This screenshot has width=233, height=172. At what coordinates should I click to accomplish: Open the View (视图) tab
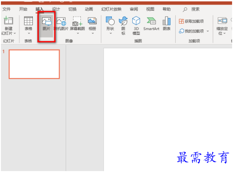coord(150,9)
